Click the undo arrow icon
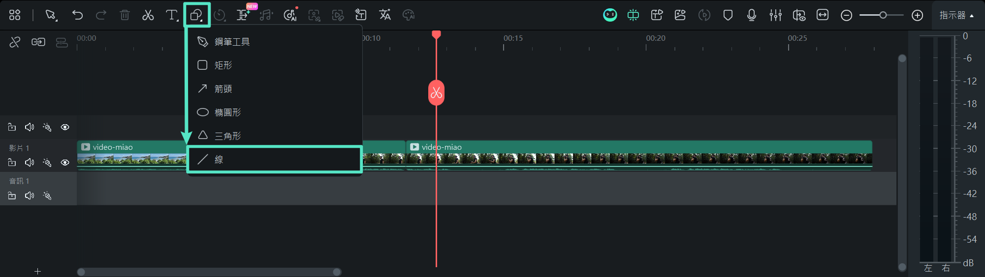985x277 pixels. pyautogui.click(x=77, y=15)
